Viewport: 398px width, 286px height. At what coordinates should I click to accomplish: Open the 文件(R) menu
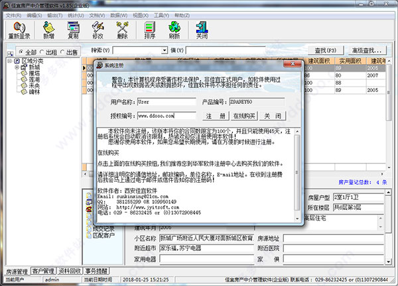(x=13, y=15)
